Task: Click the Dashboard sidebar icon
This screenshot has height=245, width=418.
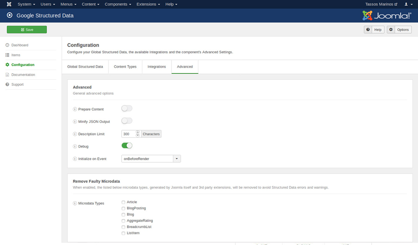Action: 7,45
